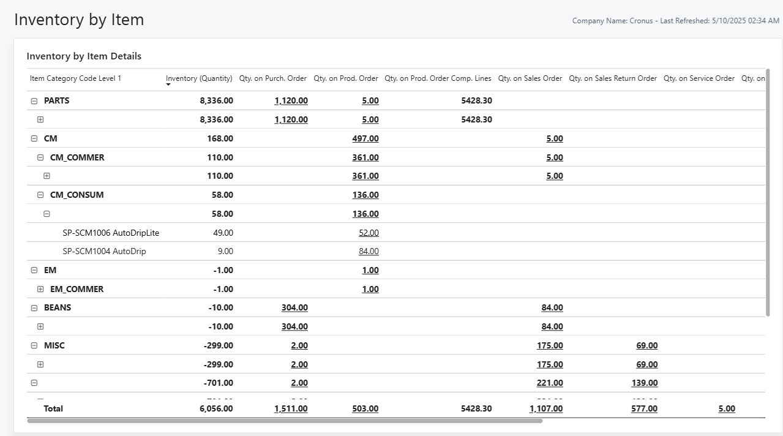Collapse the PARTS category row
This screenshot has width=783, height=436.
34,101
